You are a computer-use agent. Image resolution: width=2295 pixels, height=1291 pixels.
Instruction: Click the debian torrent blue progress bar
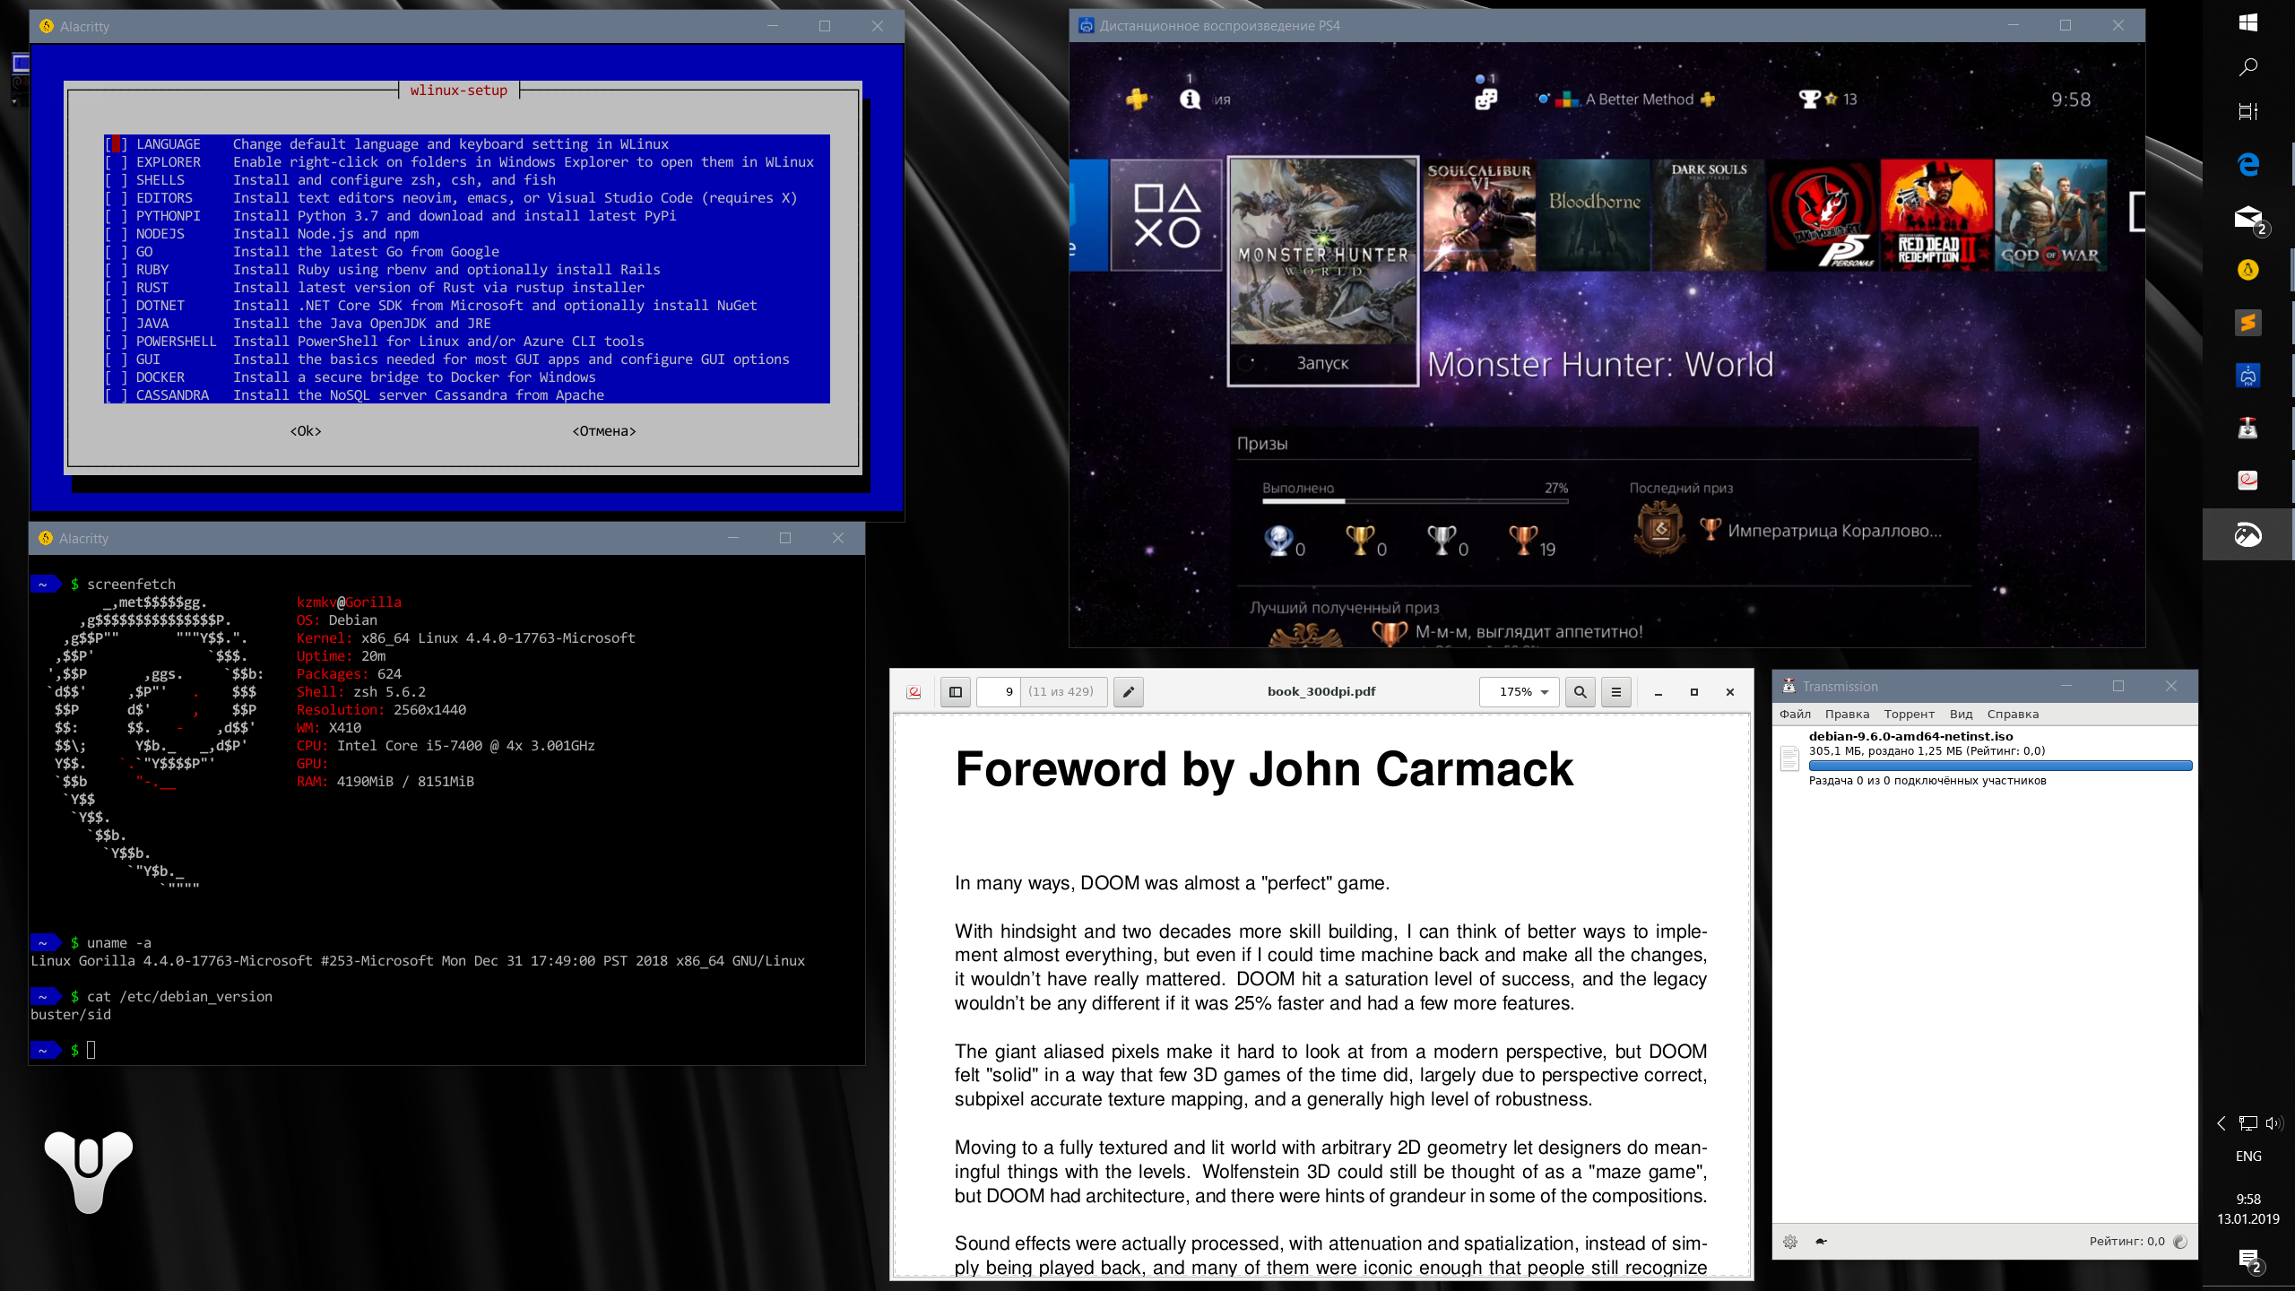click(2000, 766)
